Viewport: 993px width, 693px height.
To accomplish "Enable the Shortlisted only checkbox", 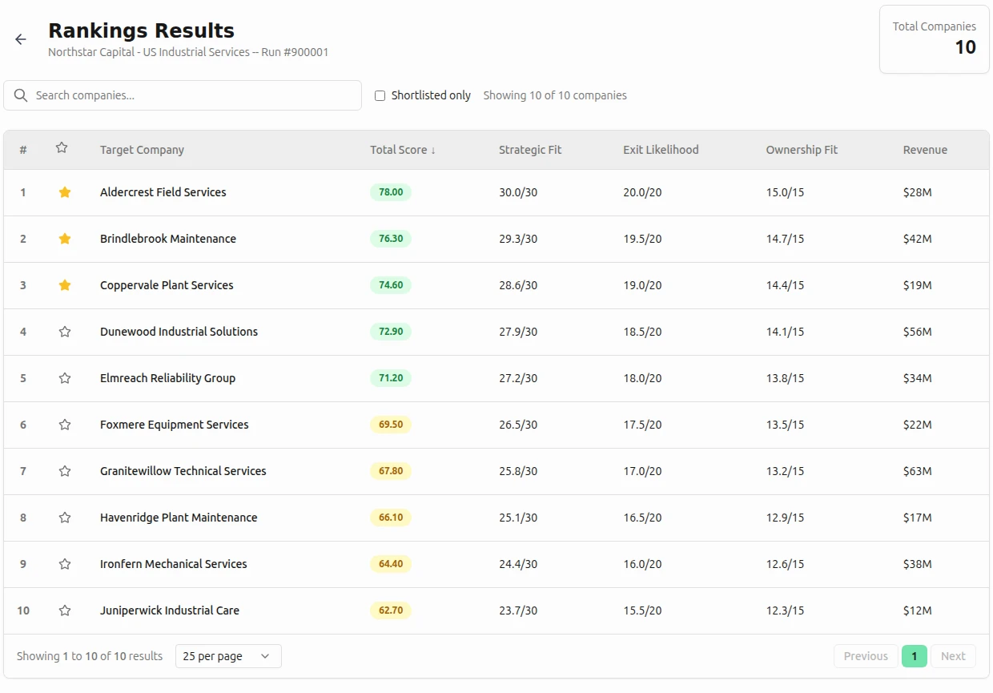I will point(380,95).
